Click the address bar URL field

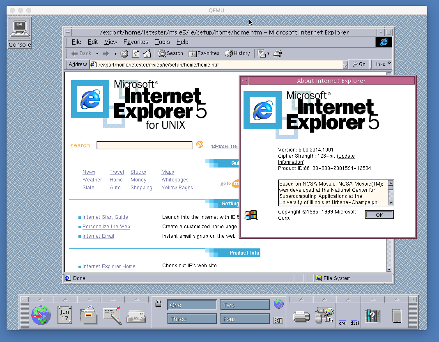pos(219,64)
